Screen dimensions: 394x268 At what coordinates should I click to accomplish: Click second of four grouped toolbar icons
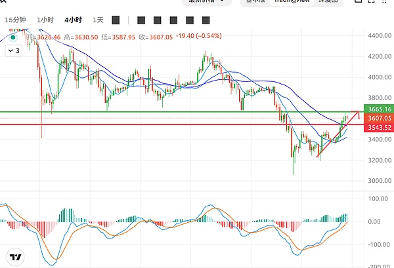[x=159, y=20]
